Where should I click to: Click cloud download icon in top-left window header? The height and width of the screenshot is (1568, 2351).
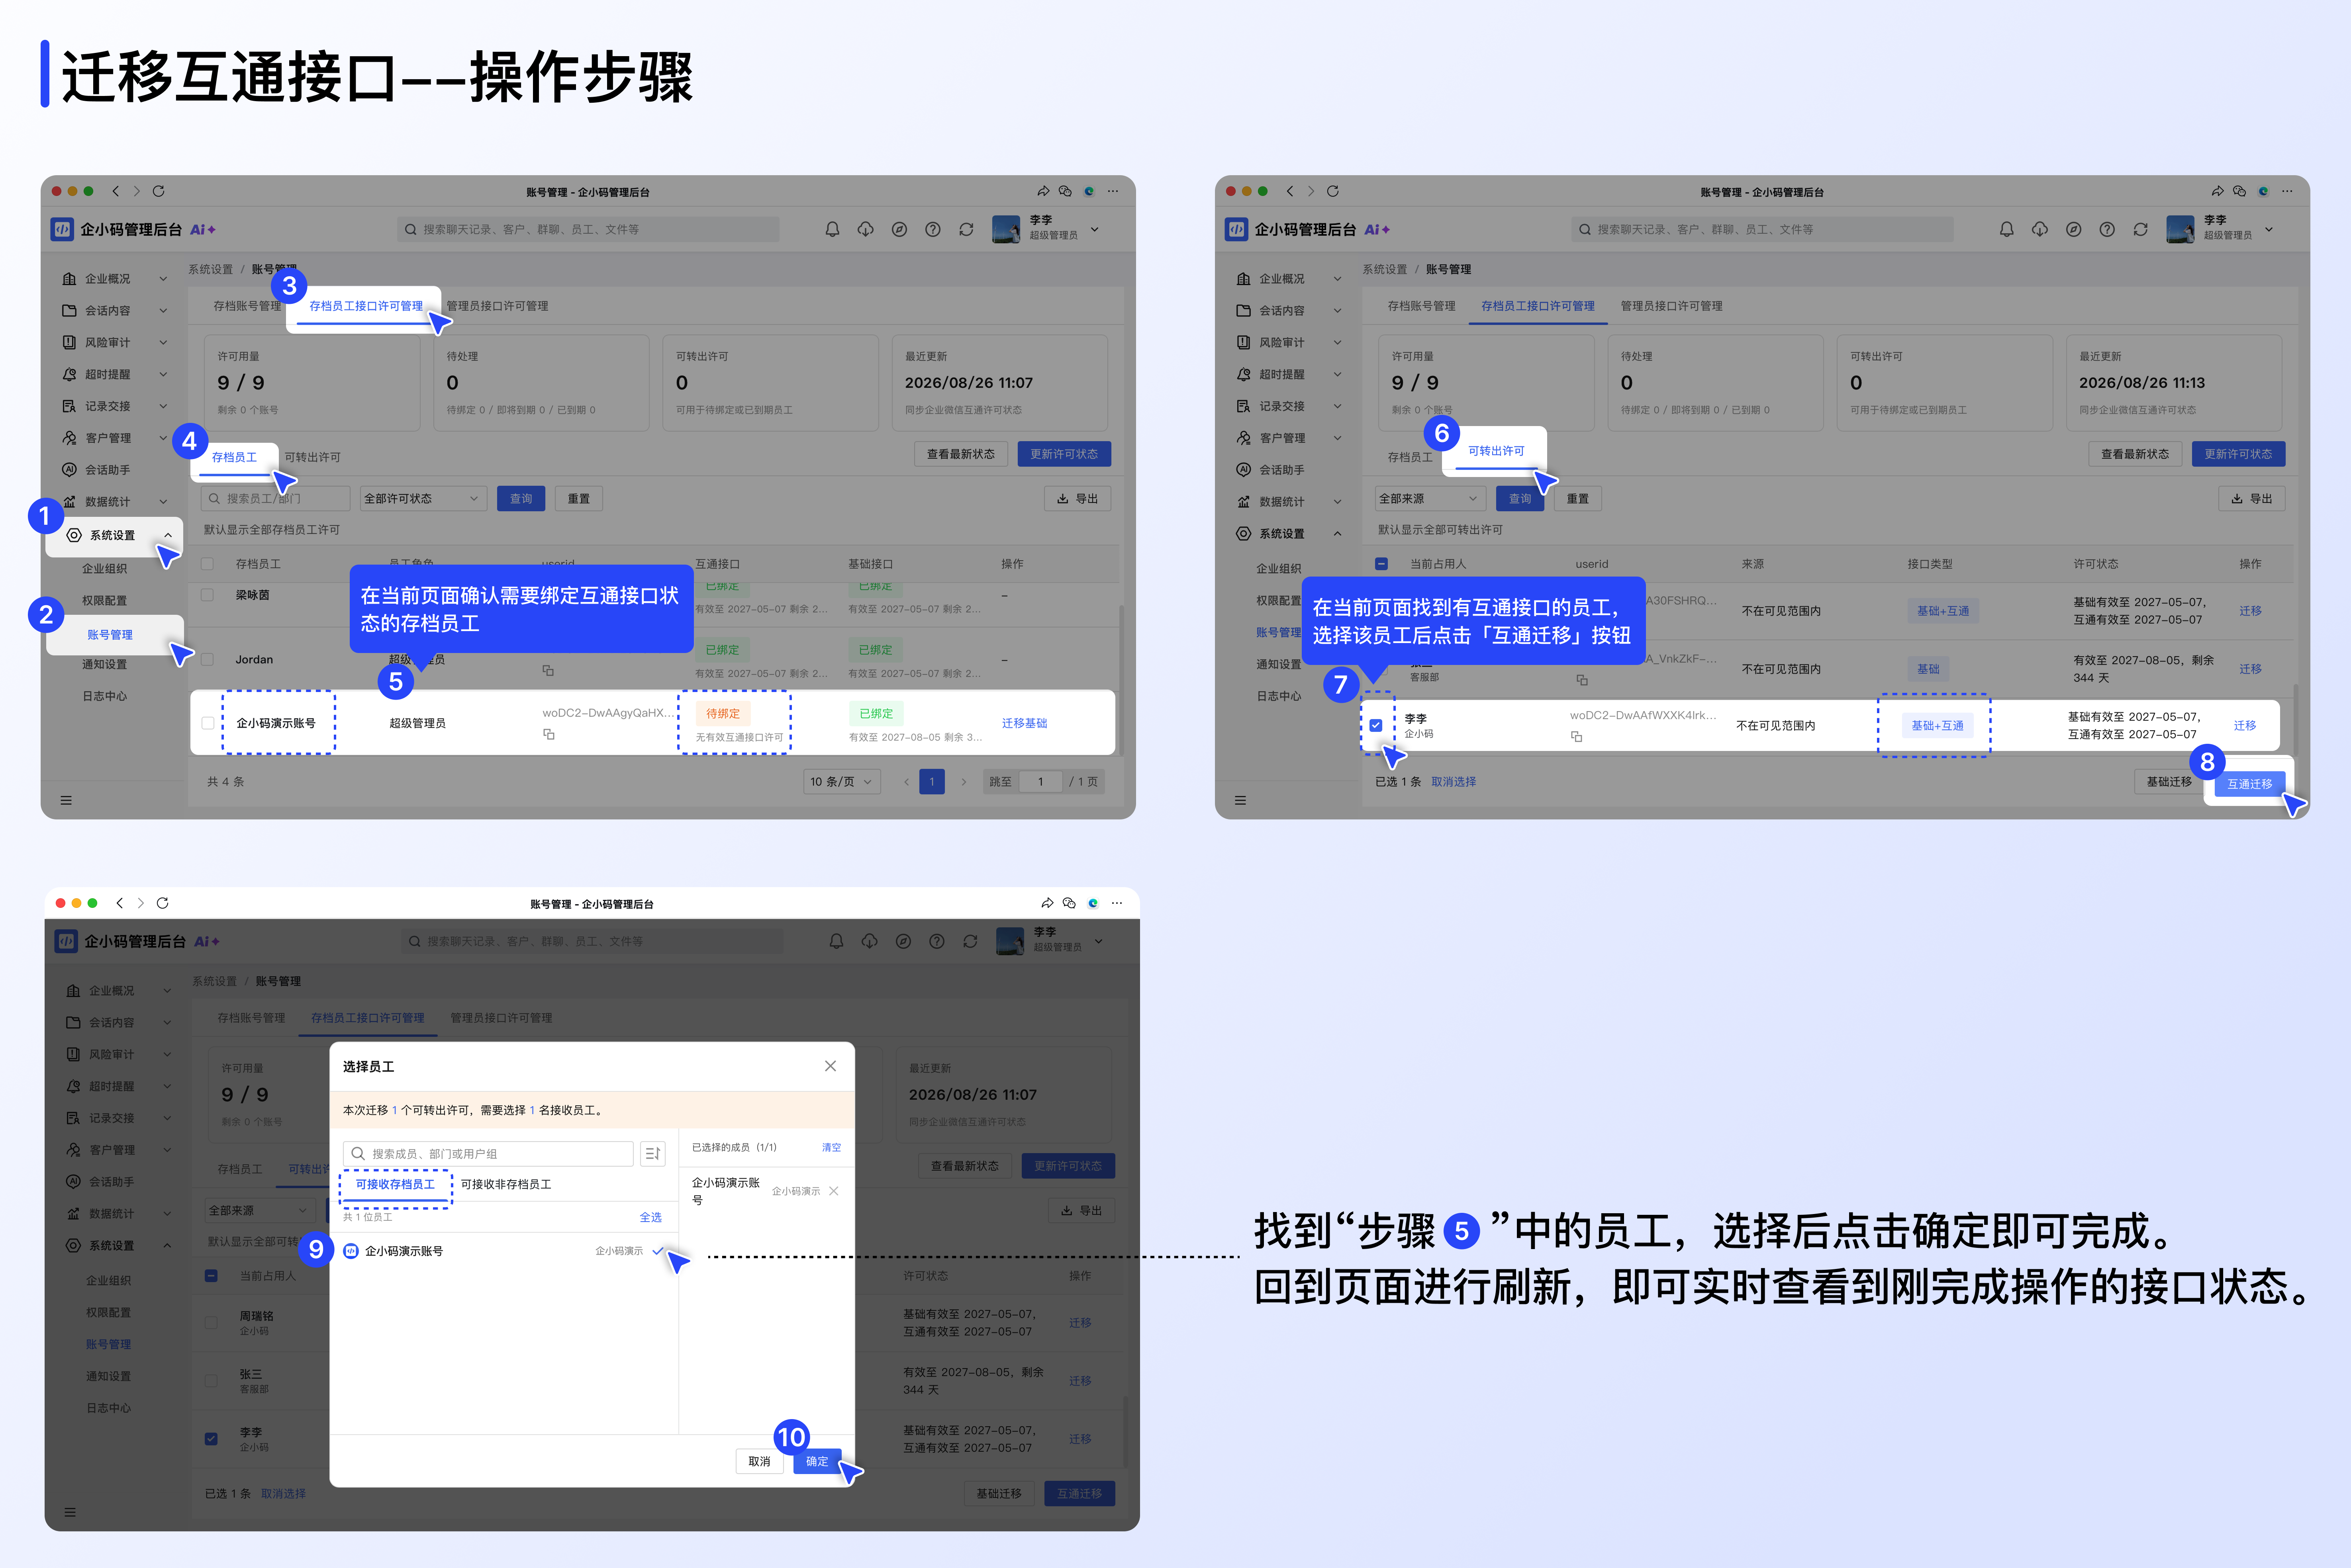click(865, 229)
